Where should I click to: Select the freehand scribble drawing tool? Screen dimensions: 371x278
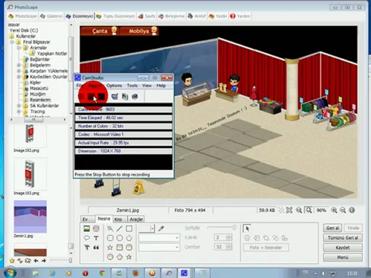click(x=110, y=228)
